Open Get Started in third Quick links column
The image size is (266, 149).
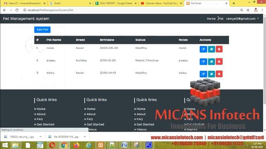[145, 124]
